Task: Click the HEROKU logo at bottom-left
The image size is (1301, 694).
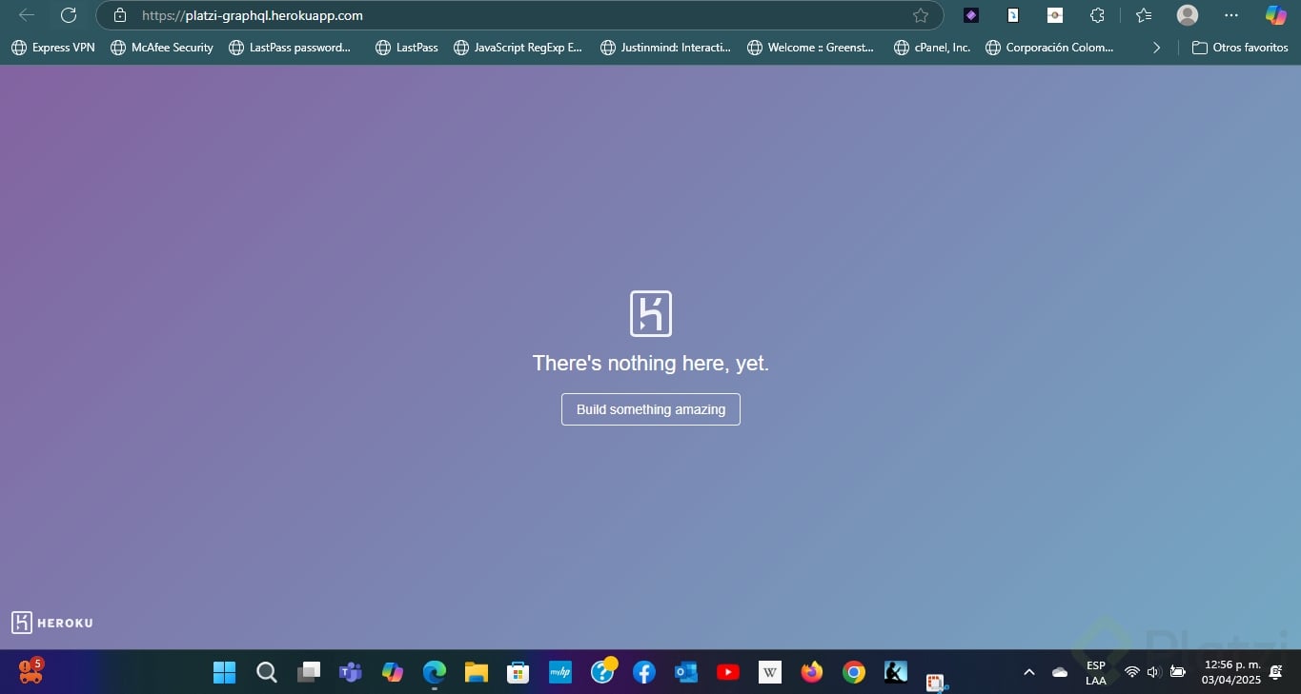Action: [52, 623]
